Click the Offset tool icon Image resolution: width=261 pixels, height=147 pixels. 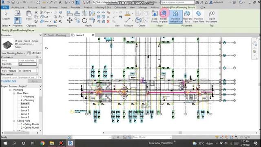point(77,13)
